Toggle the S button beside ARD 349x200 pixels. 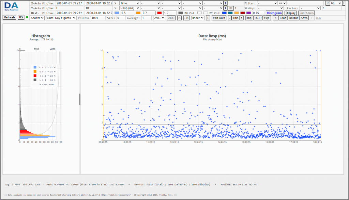[179, 18]
